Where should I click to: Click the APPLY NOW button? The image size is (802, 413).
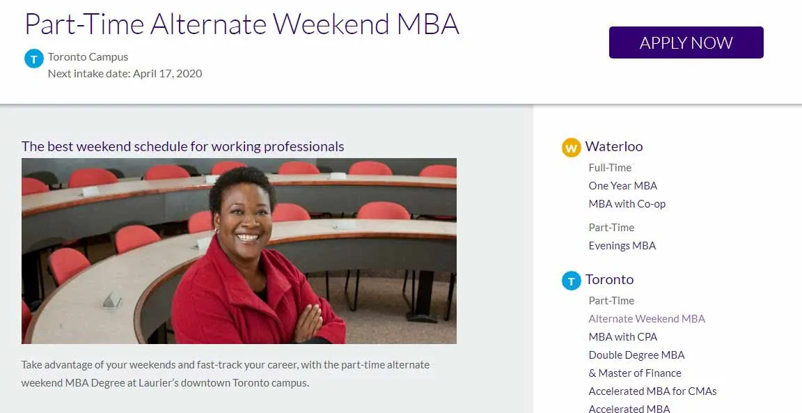click(x=686, y=42)
